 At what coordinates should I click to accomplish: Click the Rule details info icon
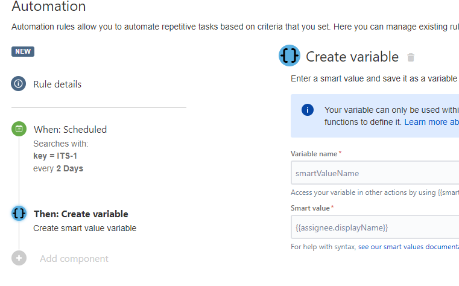tap(19, 84)
